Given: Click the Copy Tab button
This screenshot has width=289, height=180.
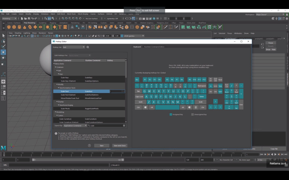Looking at the screenshot, I should point(274,149).
